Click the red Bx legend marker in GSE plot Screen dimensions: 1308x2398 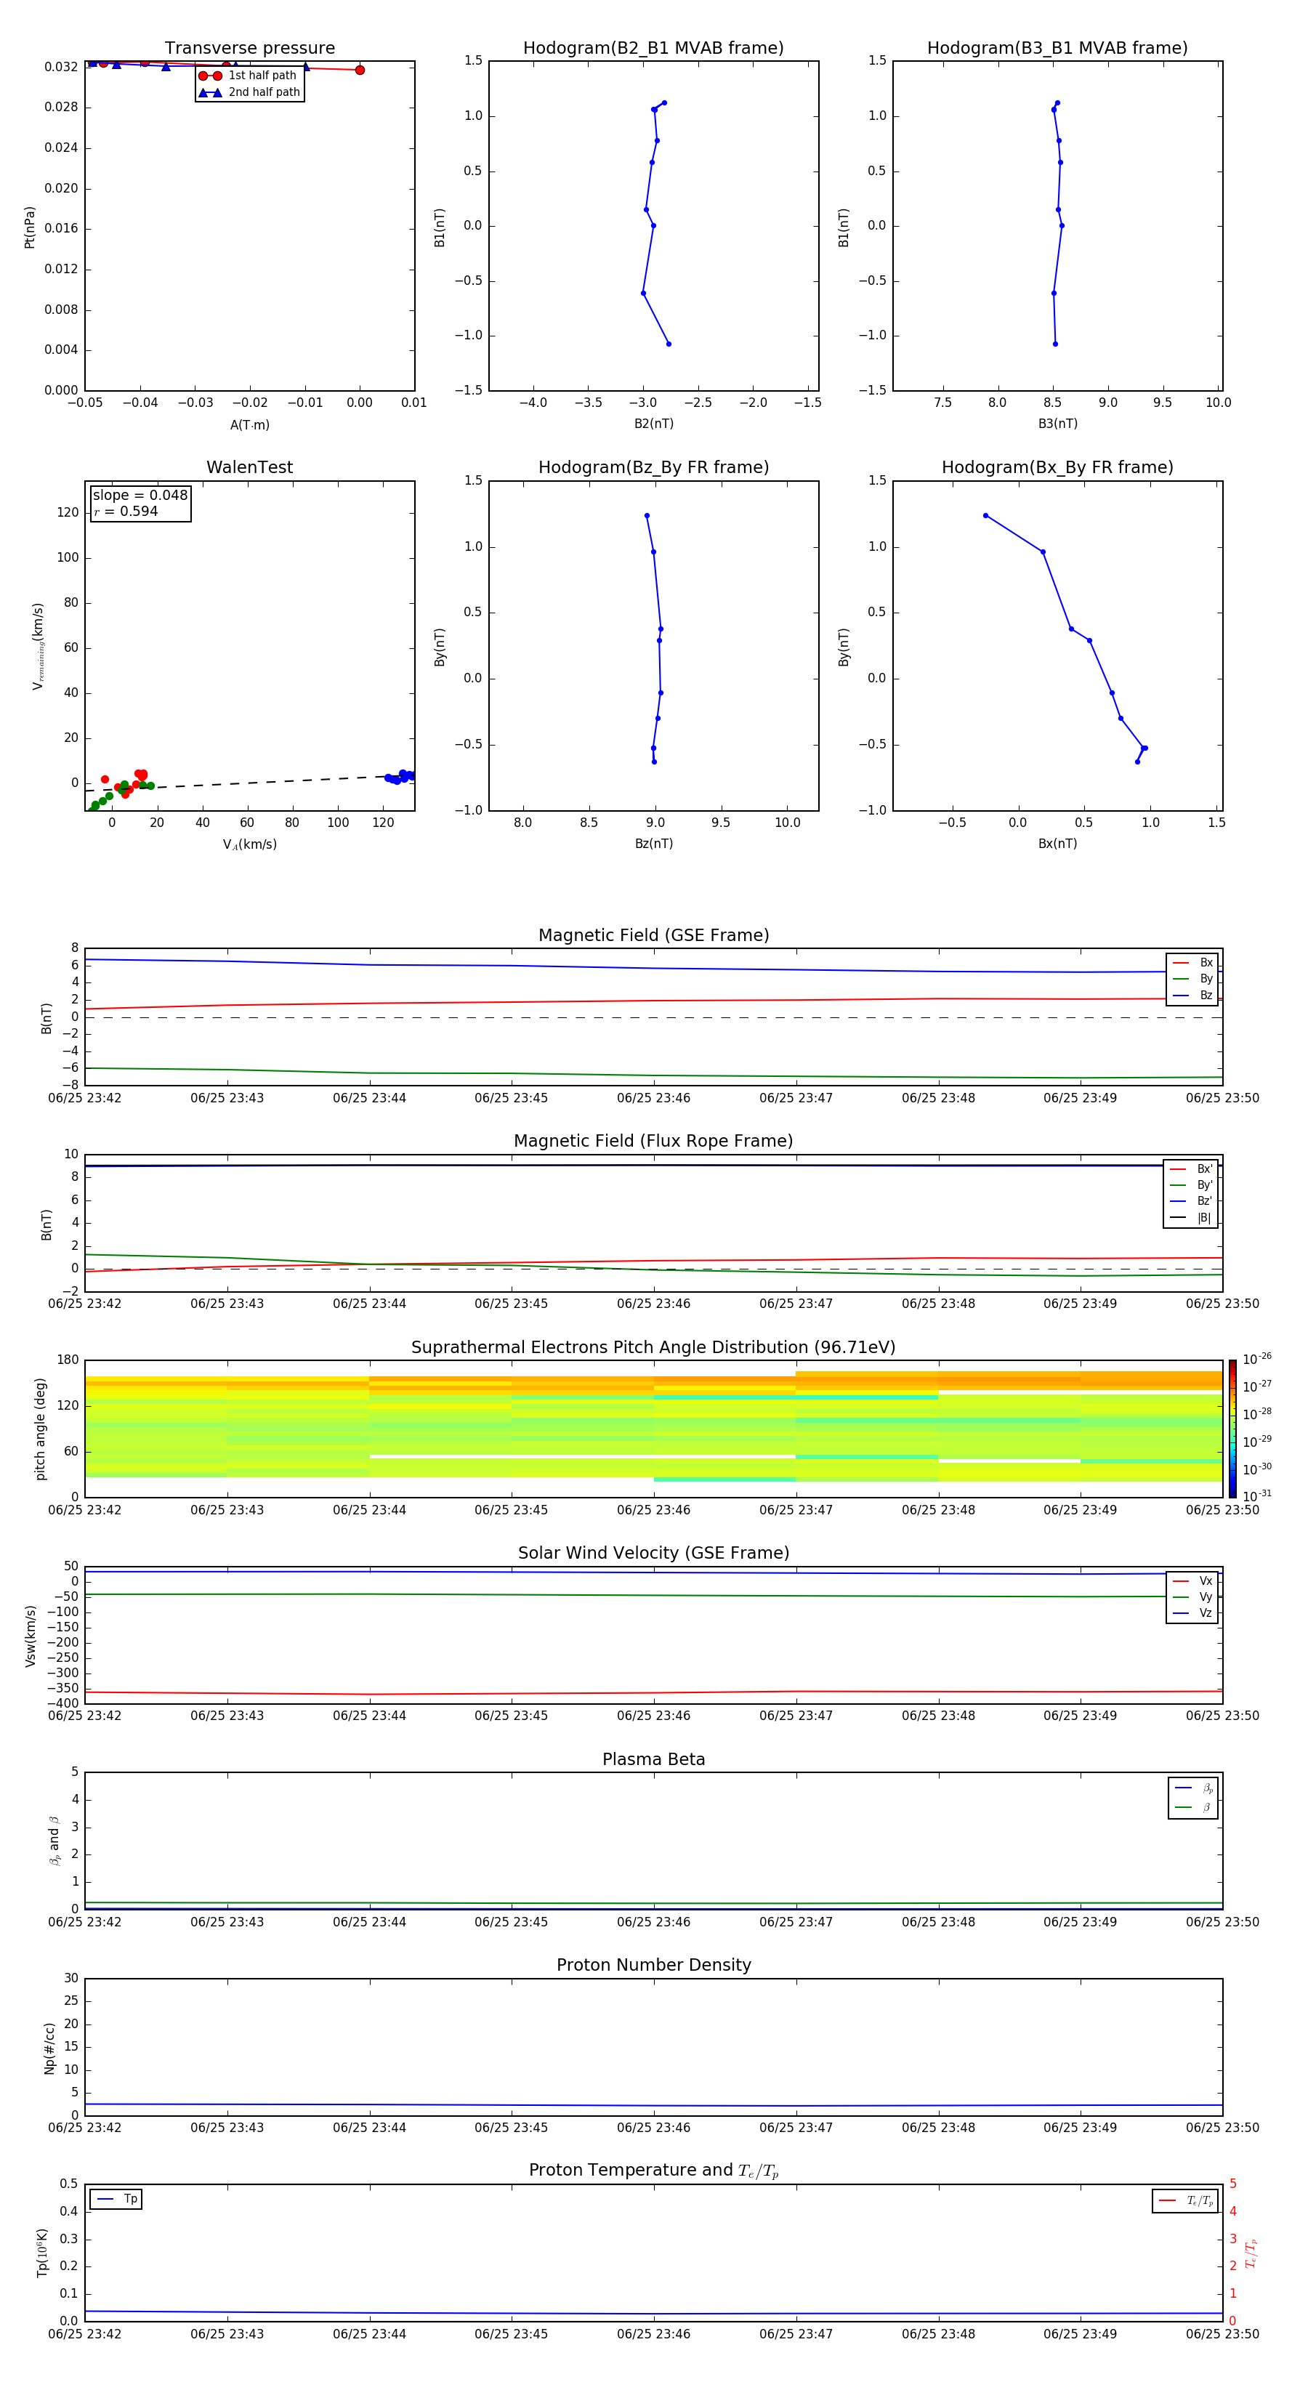[1180, 963]
